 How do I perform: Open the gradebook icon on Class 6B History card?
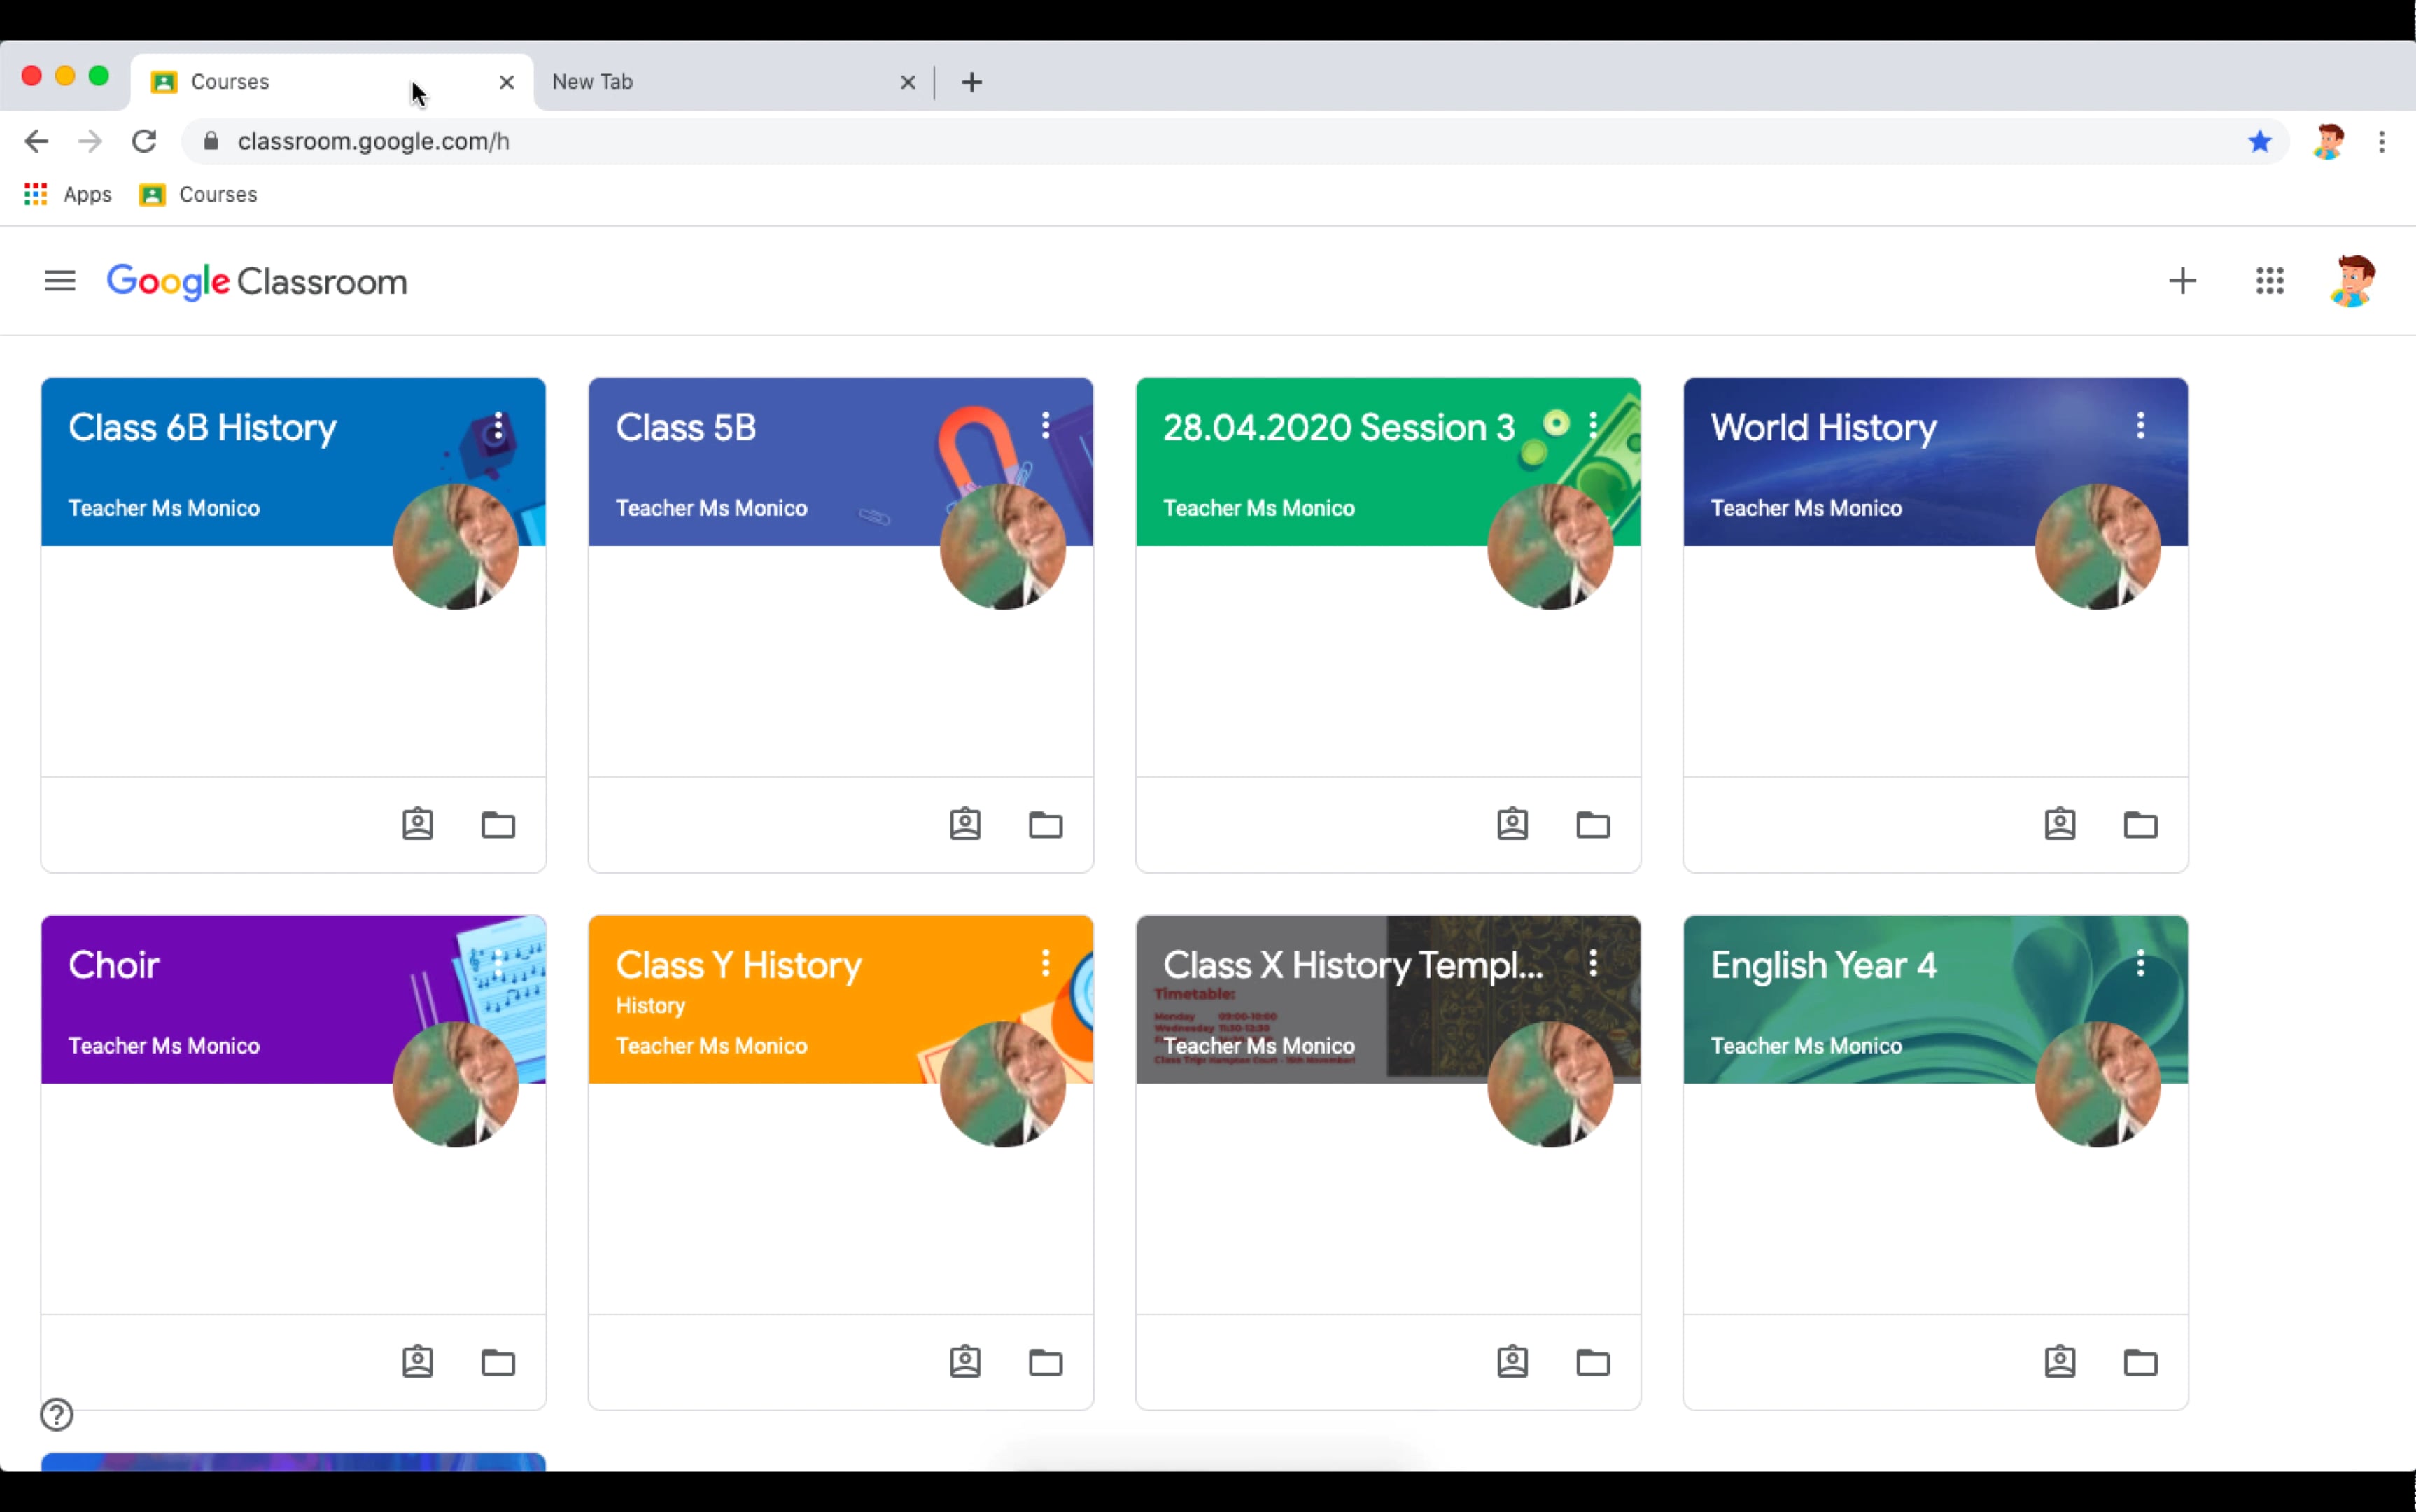(x=418, y=823)
